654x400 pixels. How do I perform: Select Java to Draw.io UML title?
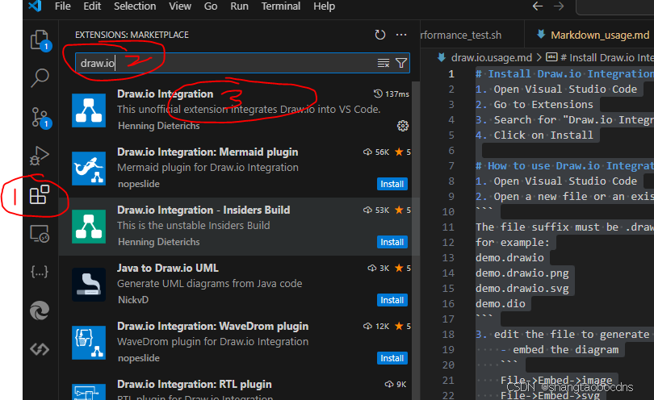coord(168,268)
